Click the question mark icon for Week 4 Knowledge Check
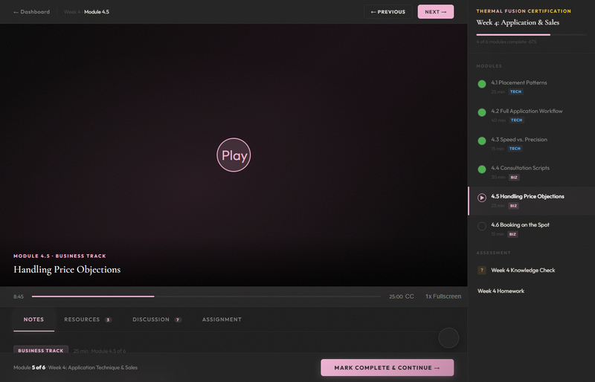Screen dimensions: 595x382 click(482, 271)
